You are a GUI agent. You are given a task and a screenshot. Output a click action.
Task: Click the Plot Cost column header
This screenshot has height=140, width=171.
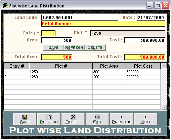point(143,66)
